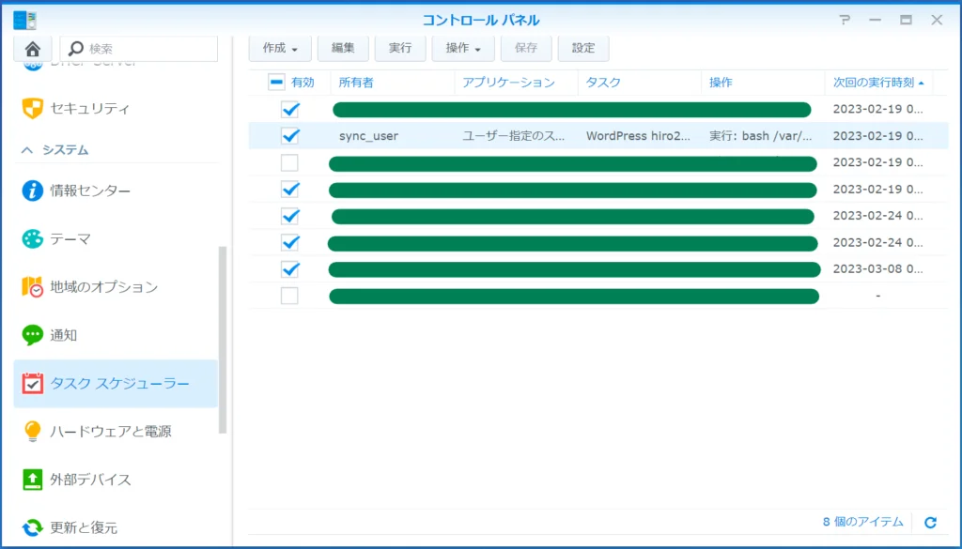Open Notification (通知) speech bubble icon

(x=33, y=335)
